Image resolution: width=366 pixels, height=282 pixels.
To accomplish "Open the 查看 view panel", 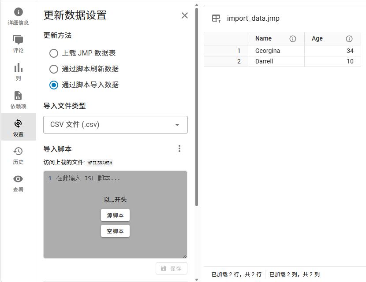I will tap(18, 183).
